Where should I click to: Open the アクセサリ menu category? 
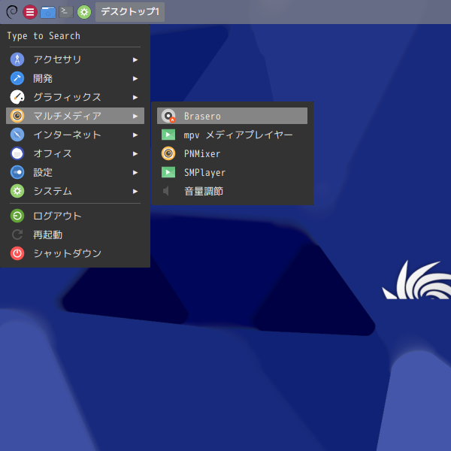(75, 59)
